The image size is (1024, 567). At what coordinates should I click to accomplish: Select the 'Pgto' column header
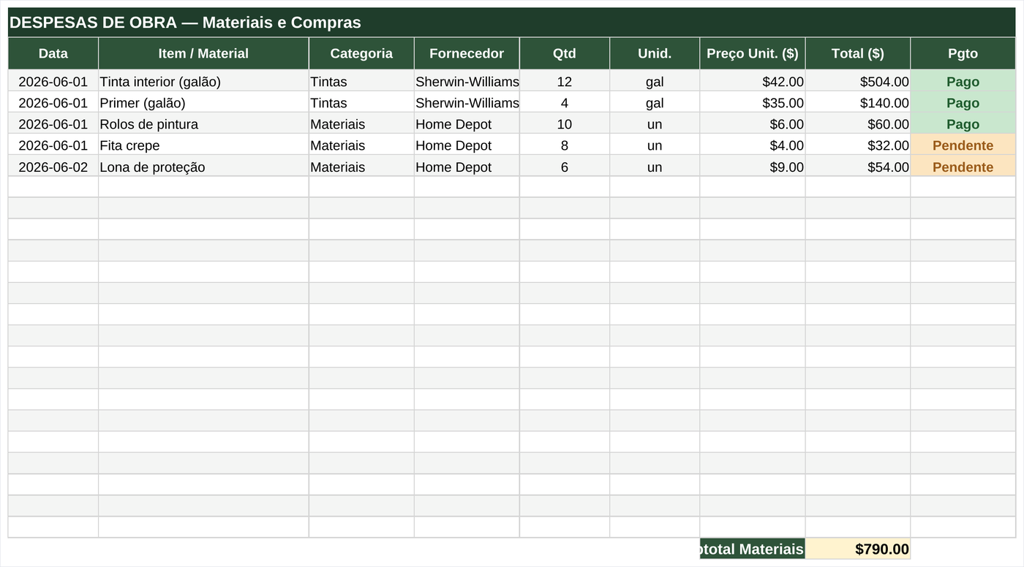[963, 53]
